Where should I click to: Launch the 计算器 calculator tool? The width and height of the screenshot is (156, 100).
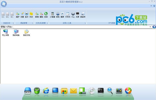click(x=53, y=15)
